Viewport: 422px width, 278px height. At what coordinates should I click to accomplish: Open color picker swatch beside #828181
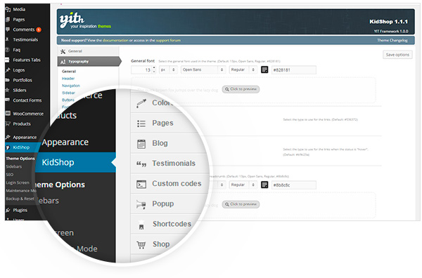point(264,69)
